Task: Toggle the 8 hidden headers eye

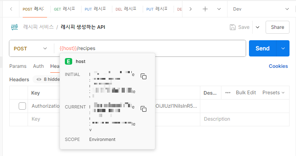Action: coord(39,79)
